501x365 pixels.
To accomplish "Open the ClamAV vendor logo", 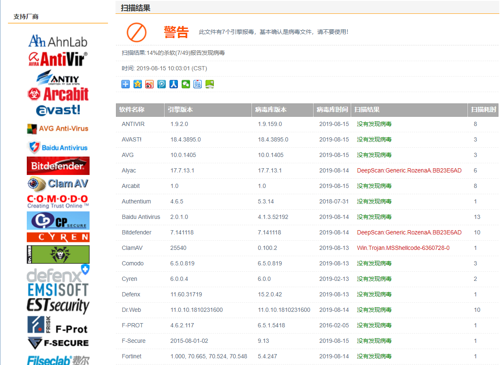I will point(58,184).
